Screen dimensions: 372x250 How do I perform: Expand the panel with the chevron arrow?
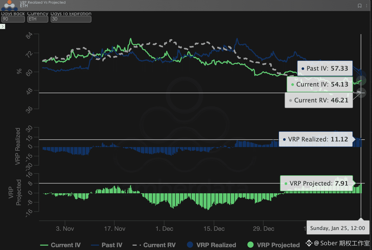tap(3, 26)
